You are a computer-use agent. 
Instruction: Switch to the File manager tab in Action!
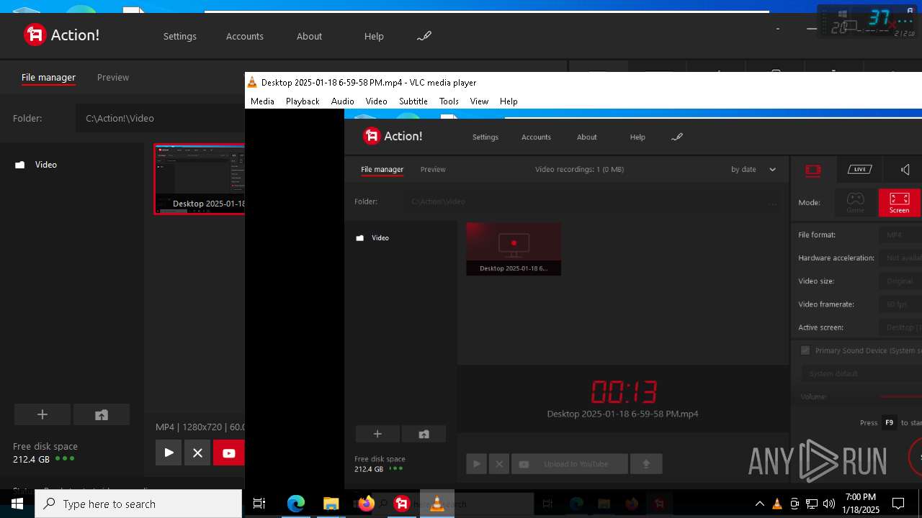(x=48, y=77)
